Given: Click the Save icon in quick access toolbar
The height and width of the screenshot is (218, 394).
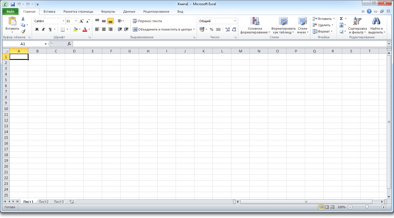Looking at the screenshot, I should tap(13, 4).
